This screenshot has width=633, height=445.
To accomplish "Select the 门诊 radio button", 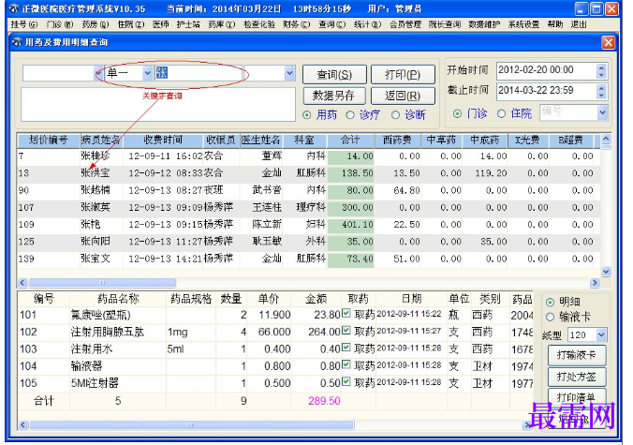I will click(x=457, y=114).
